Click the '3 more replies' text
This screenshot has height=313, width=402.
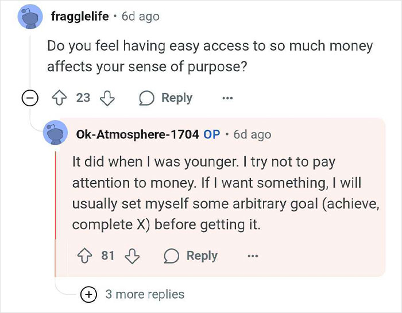point(145,294)
